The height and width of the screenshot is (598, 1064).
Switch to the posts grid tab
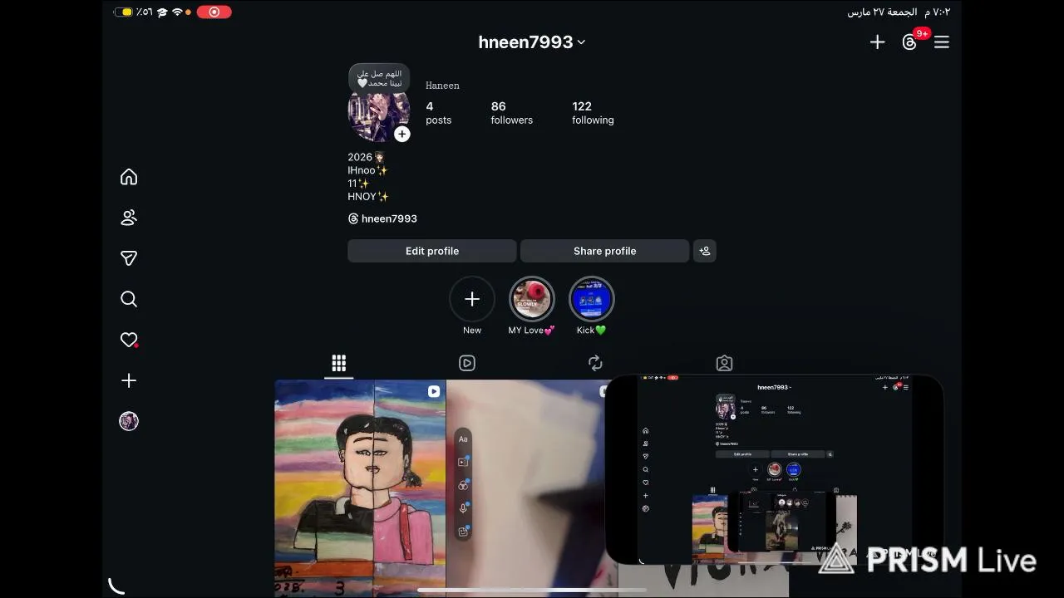[x=339, y=363]
